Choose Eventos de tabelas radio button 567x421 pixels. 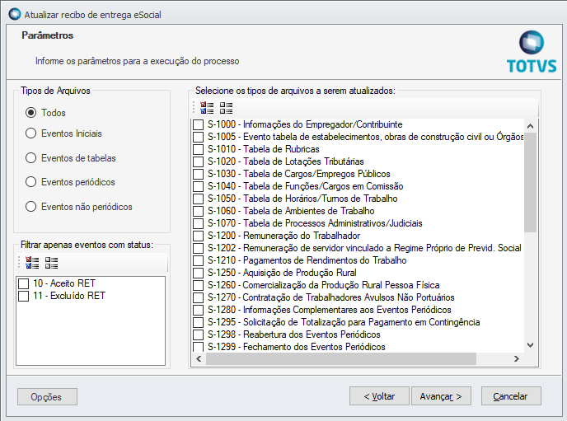31,157
